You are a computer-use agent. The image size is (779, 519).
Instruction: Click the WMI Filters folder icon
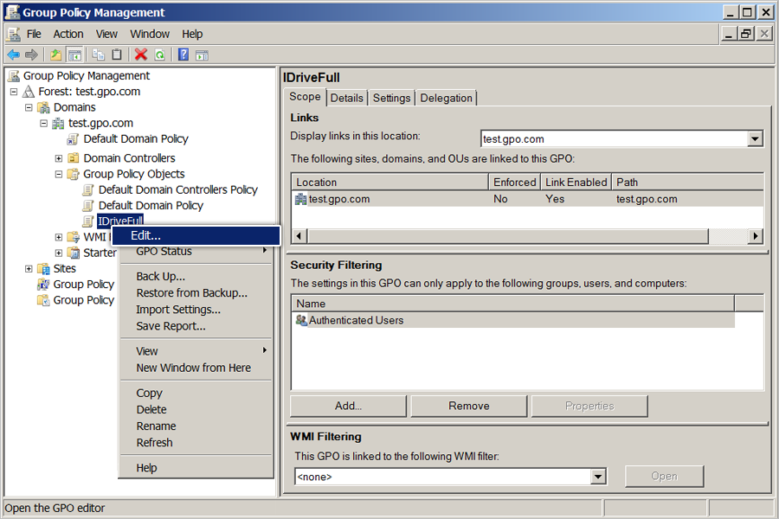74,237
